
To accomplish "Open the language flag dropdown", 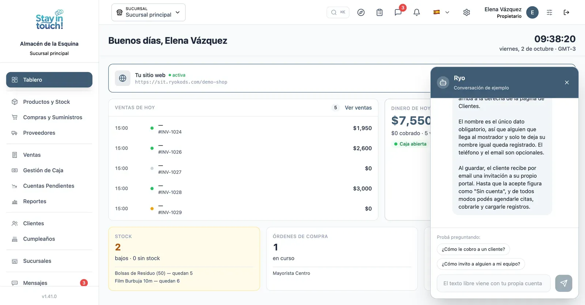I will pos(441,12).
